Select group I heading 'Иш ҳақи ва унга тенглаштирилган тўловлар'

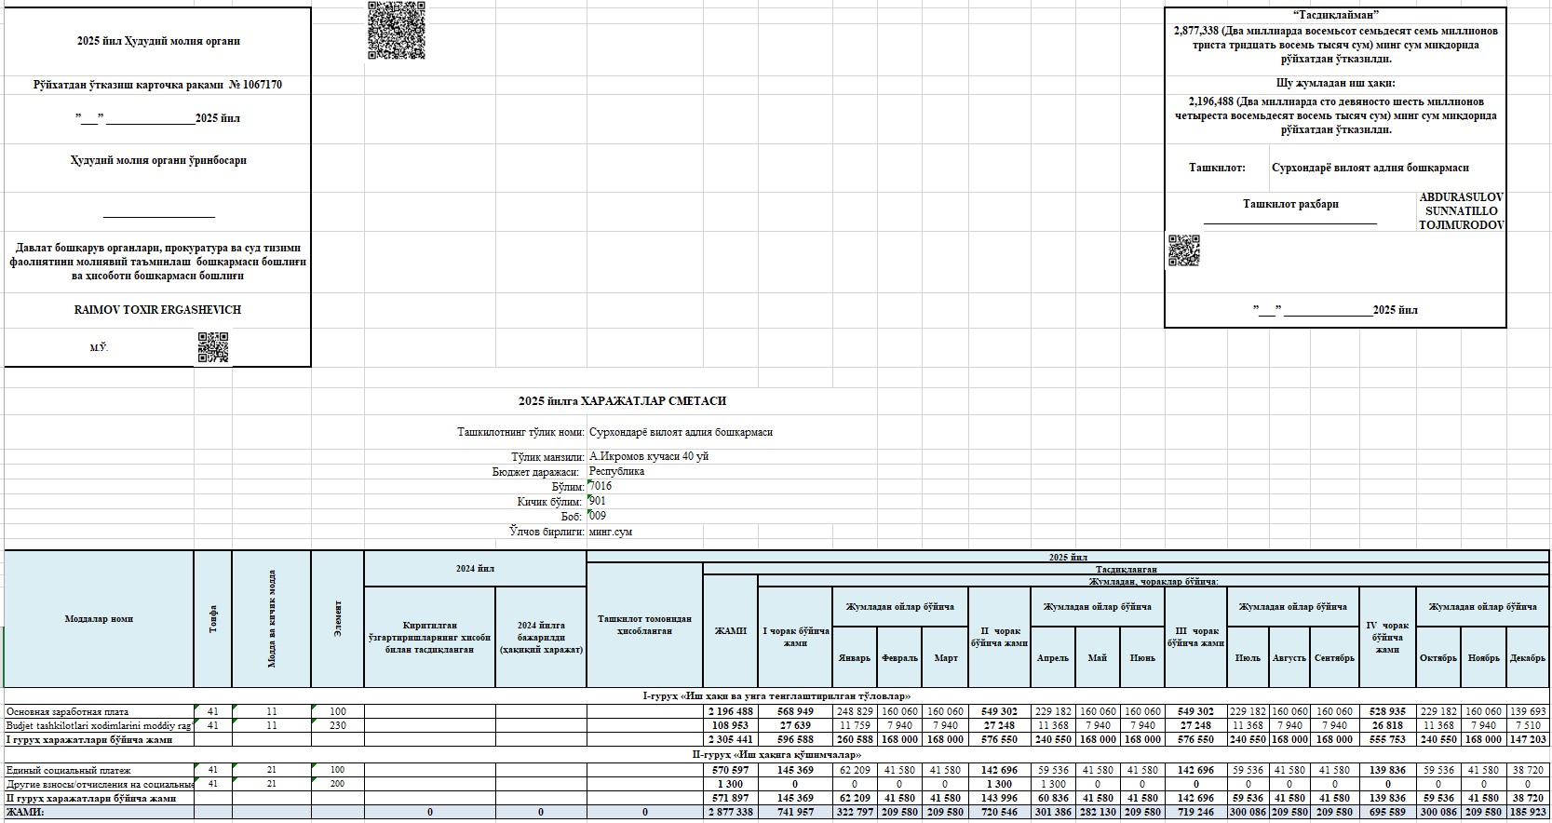tap(776, 695)
